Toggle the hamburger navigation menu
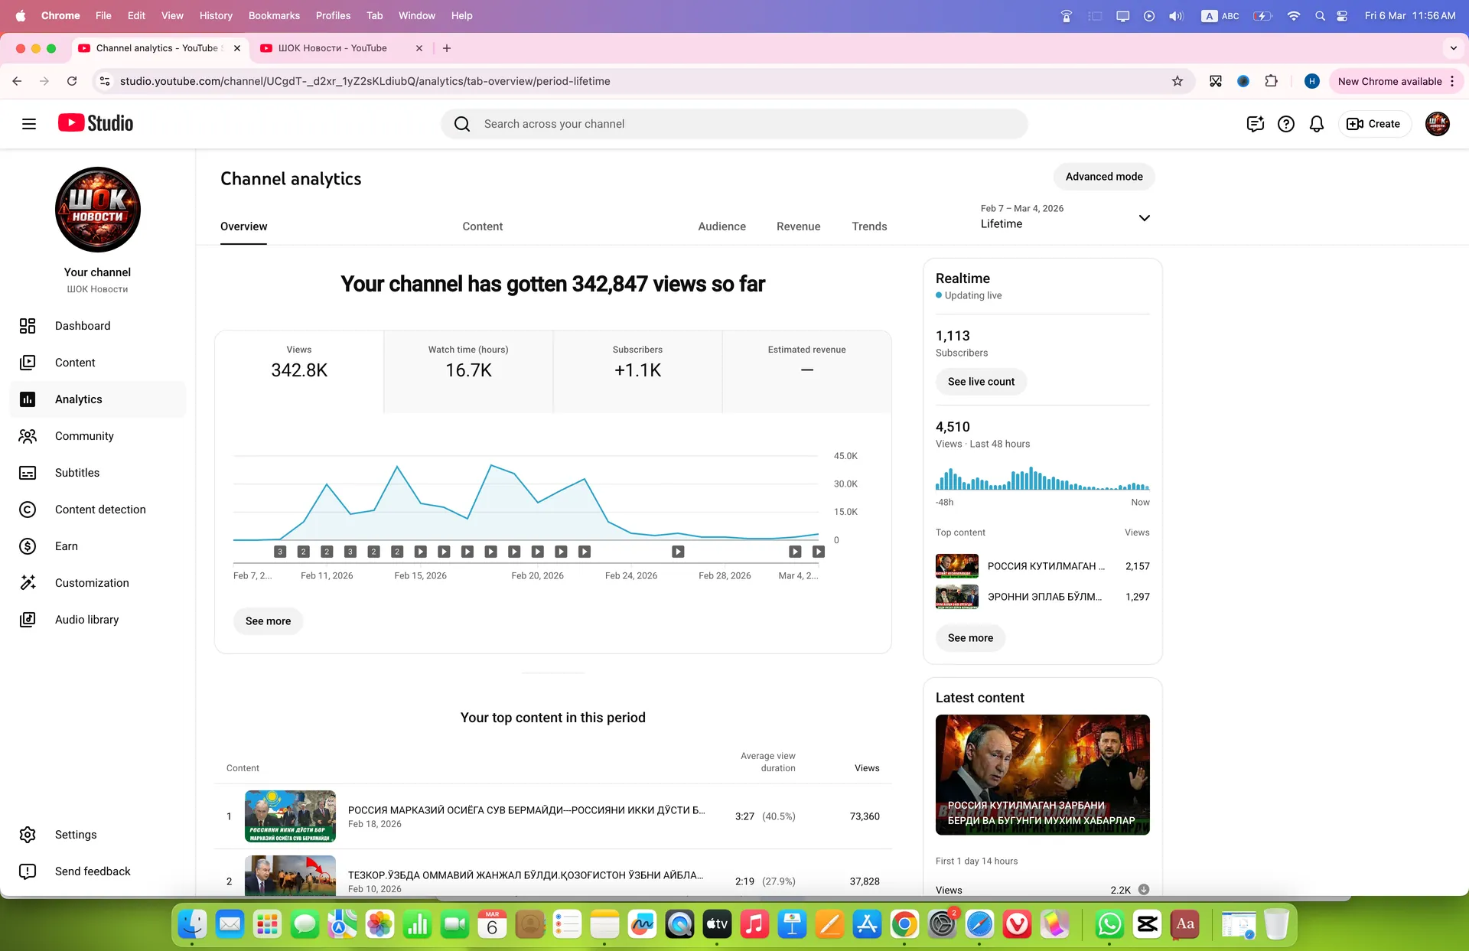This screenshot has width=1469, height=951. tap(29, 124)
